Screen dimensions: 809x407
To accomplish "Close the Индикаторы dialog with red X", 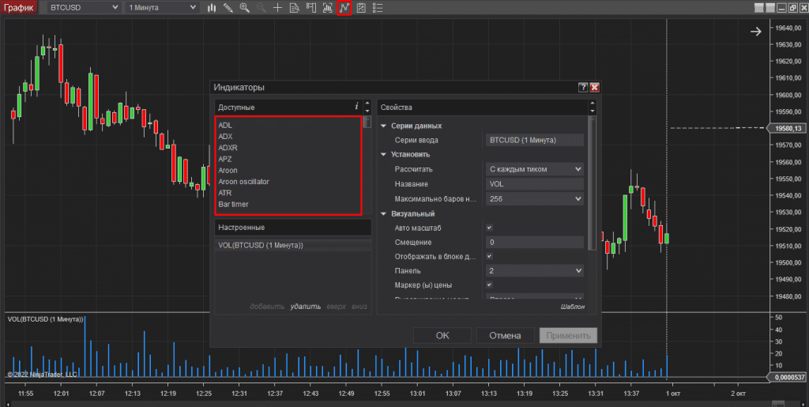I will pos(594,87).
